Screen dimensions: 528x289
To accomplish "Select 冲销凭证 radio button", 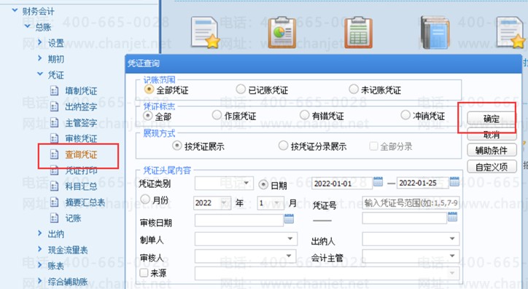I will coord(405,115).
